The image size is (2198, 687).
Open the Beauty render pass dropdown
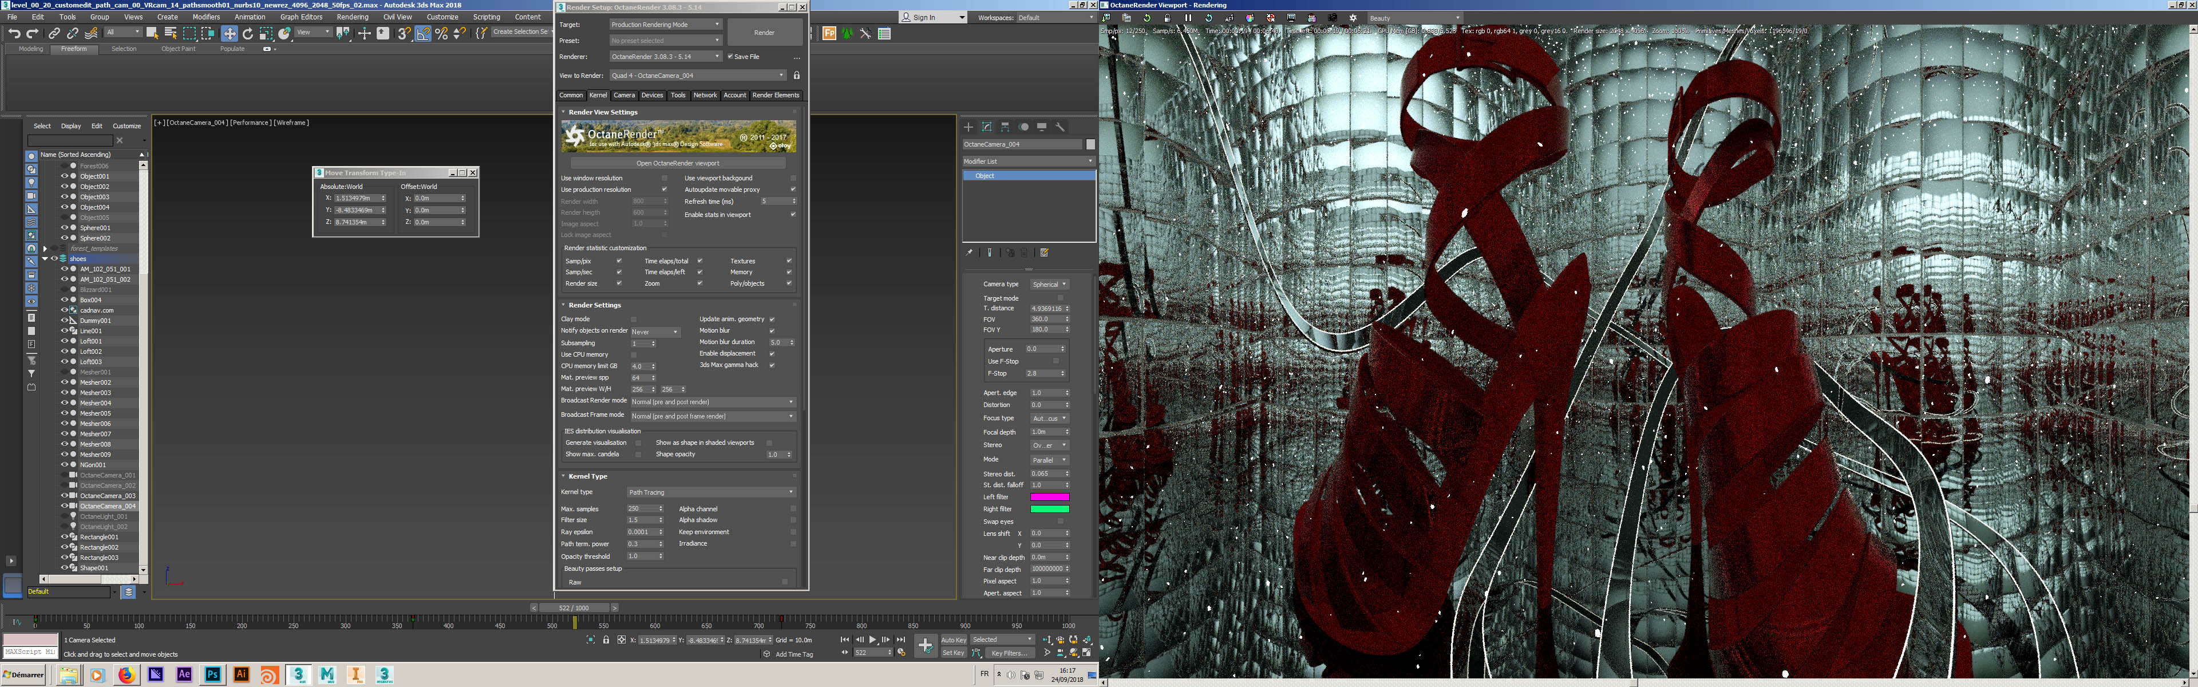pos(1412,18)
